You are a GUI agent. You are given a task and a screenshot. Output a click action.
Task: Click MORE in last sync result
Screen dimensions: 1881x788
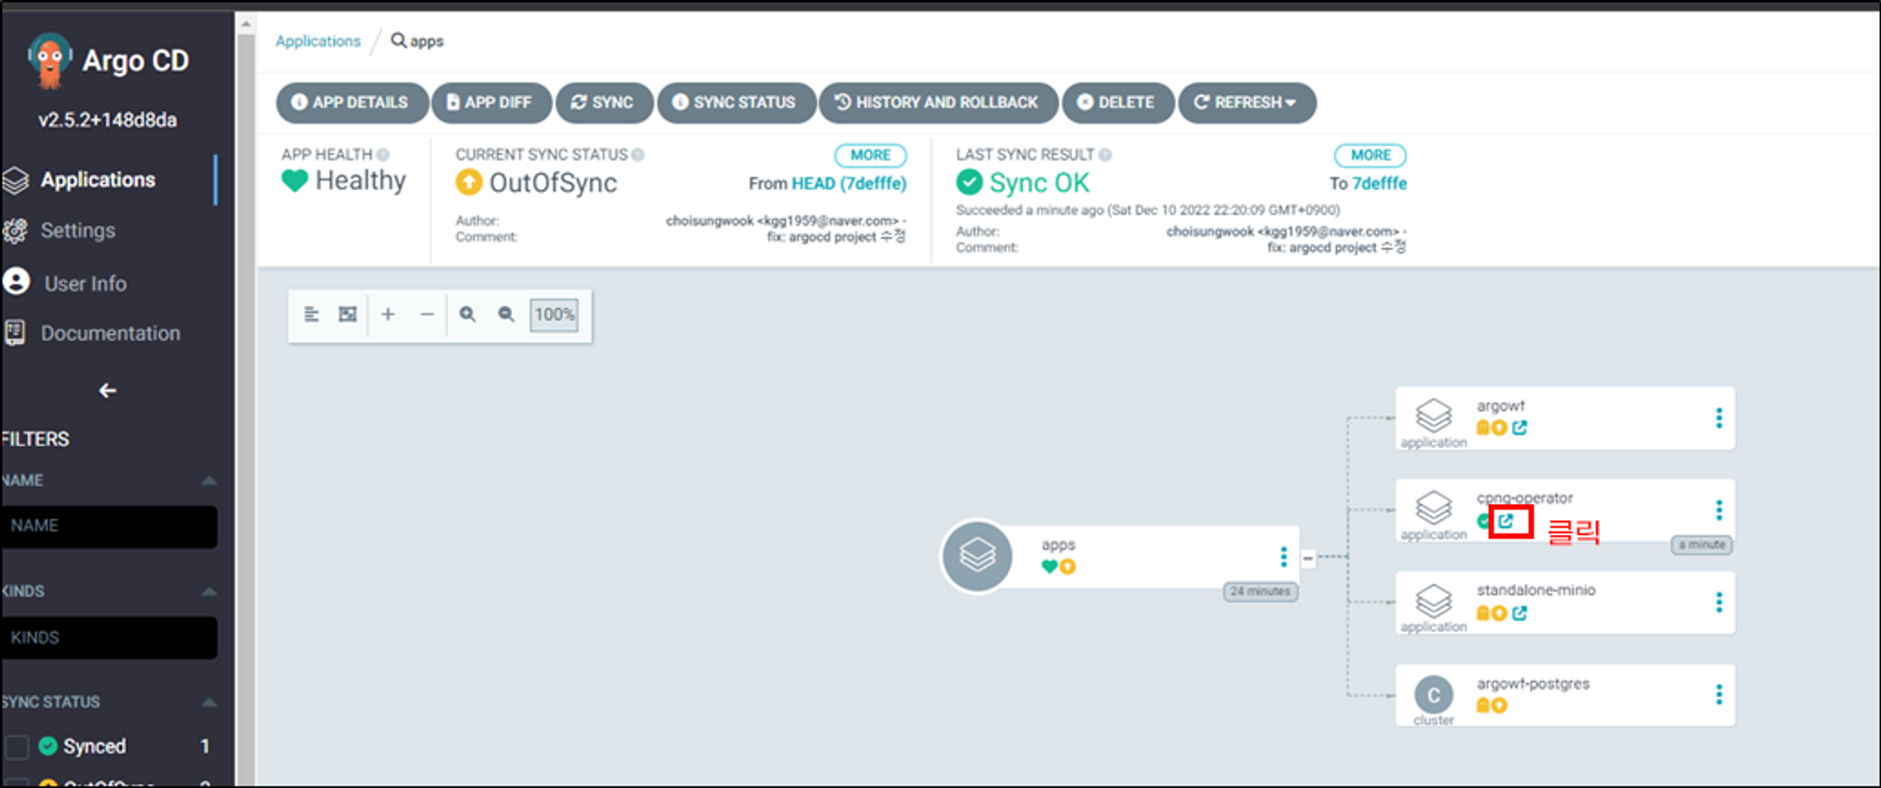point(1370,155)
